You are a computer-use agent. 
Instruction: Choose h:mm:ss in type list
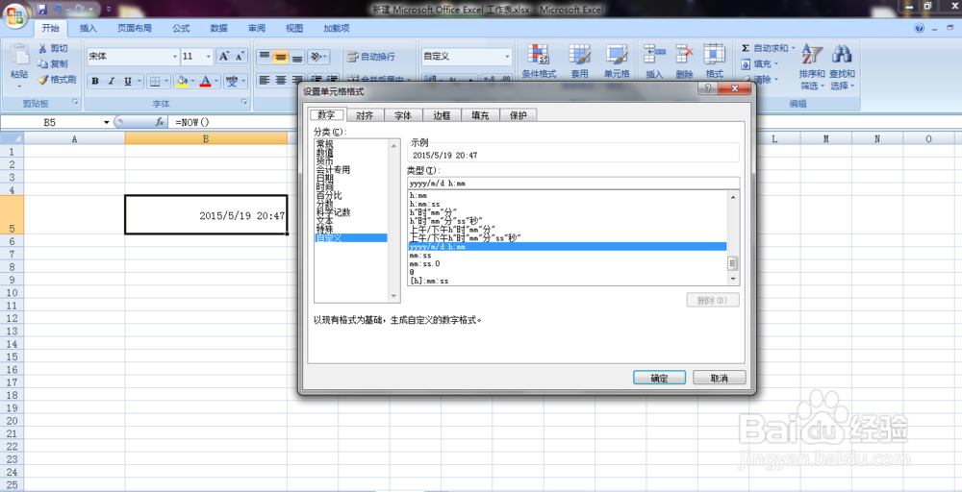coord(424,204)
